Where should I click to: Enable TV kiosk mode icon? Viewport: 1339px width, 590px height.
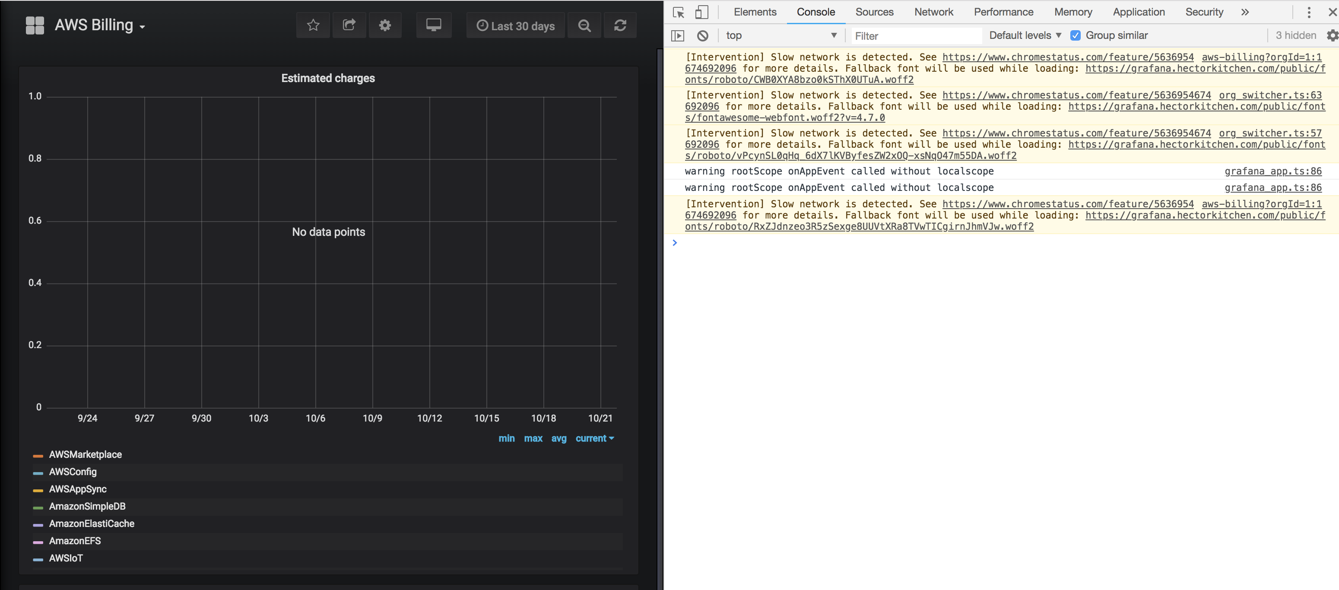point(434,25)
